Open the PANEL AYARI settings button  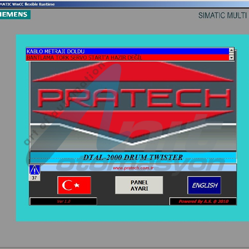tap(139, 185)
